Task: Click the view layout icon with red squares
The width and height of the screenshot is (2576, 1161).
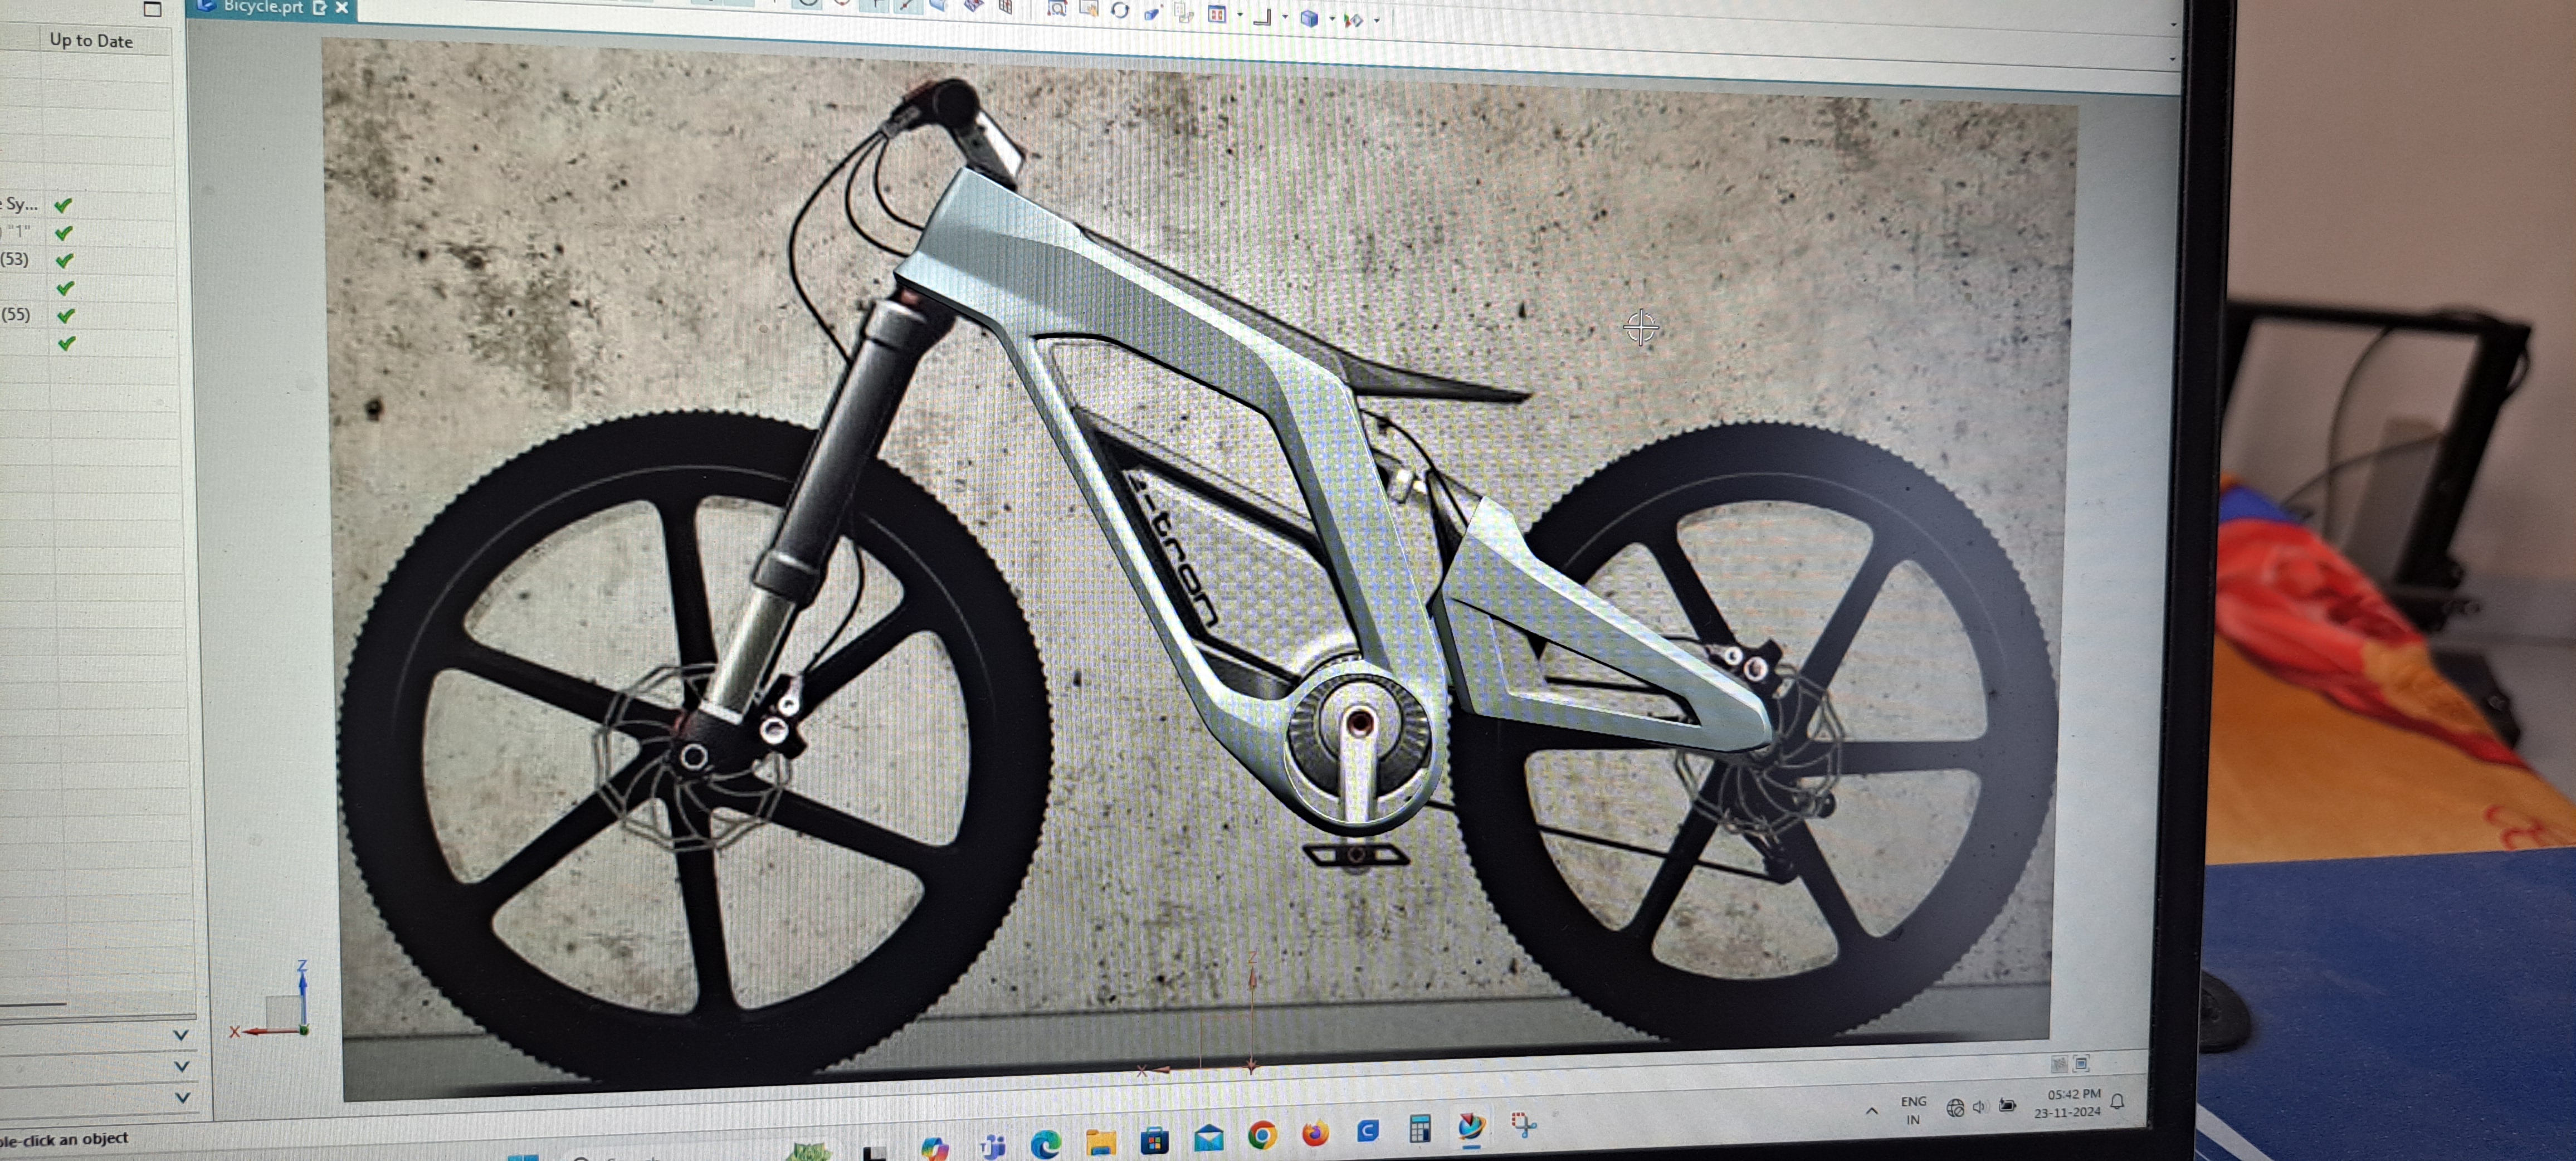Action: pyautogui.click(x=1217, y=14)
